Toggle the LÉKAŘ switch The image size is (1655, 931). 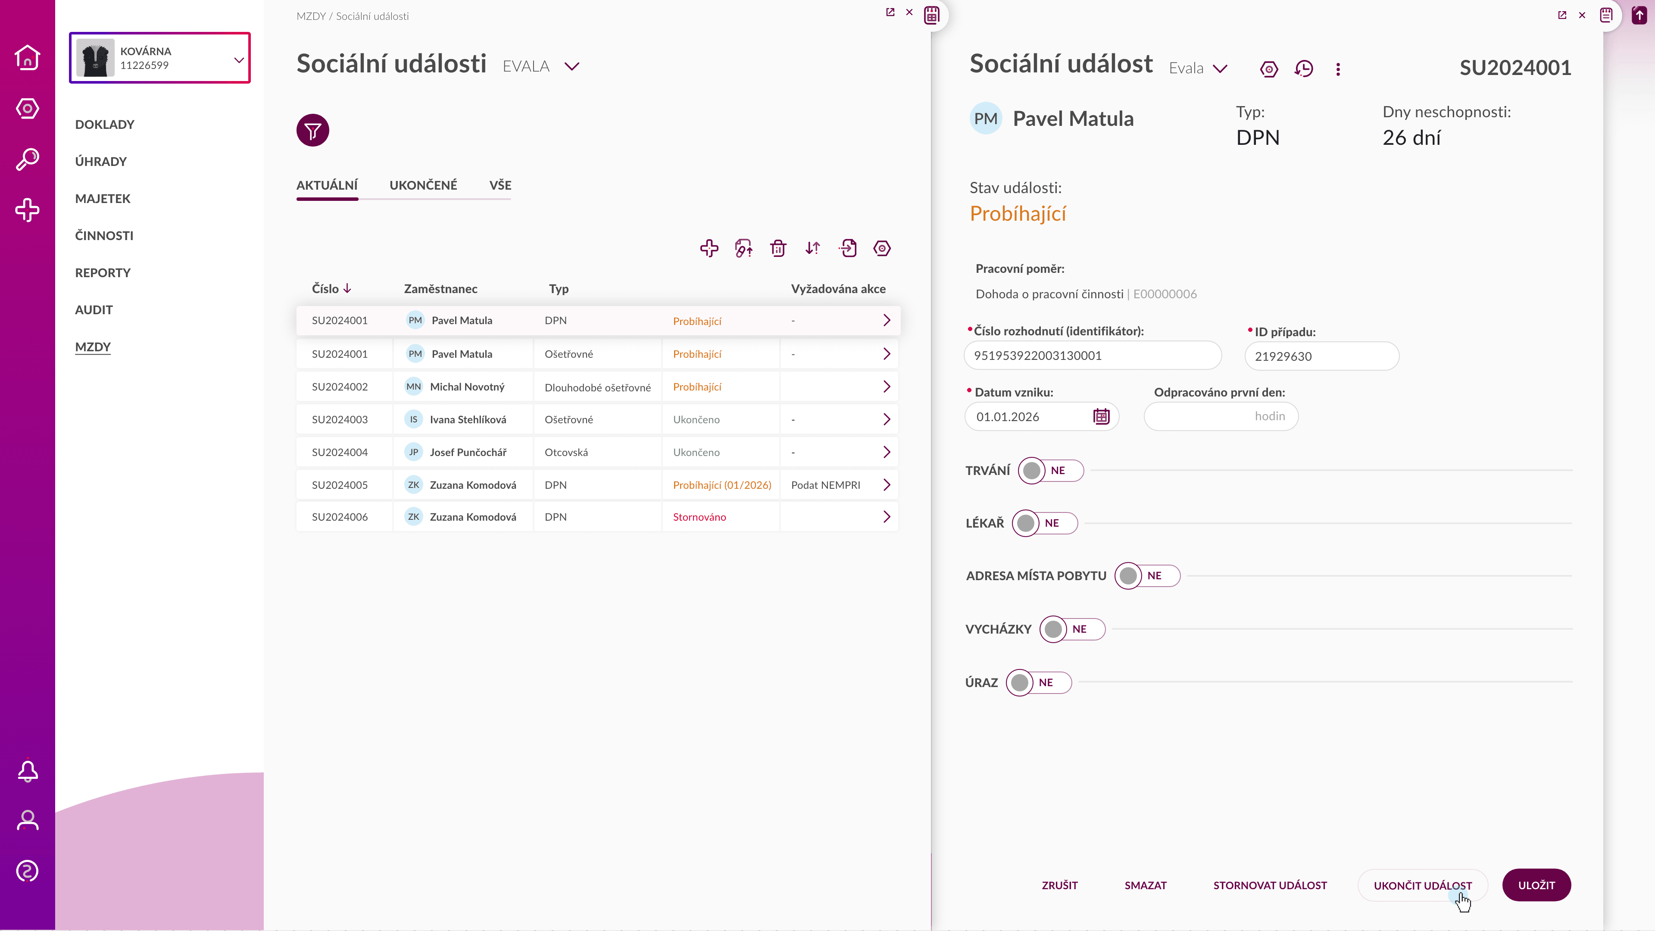[1045, 524]
